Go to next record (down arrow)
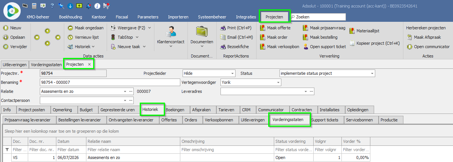This screenshot has width=453, height=162. coord(47,43)
